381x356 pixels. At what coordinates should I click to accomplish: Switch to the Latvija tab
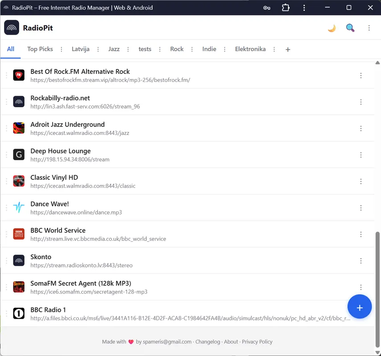pyautogui.click(x=80, y=49)
